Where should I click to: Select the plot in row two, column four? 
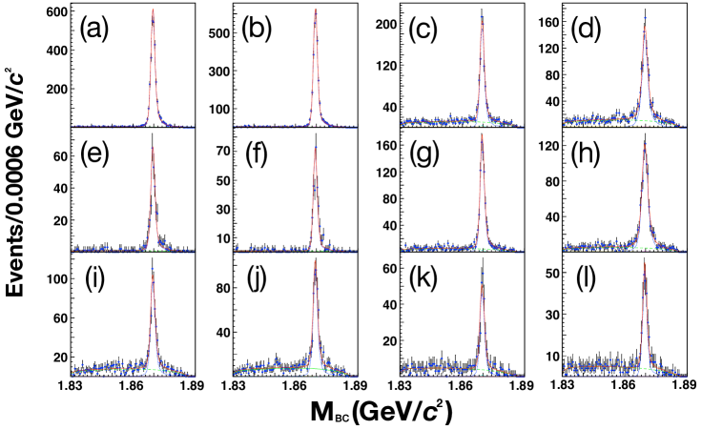tap(624, 190)
